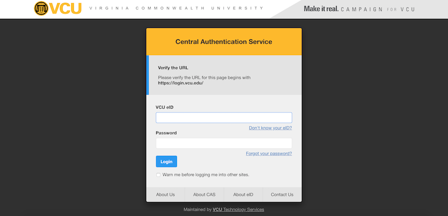
Task: Select the About CAS footer tab
Action: 204,195
